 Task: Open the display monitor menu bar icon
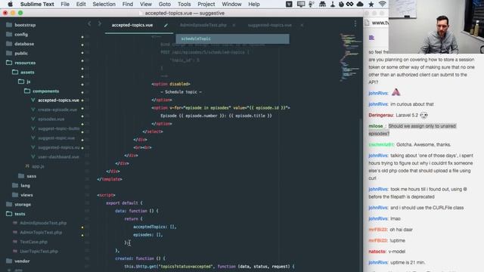tap(301, 4)
